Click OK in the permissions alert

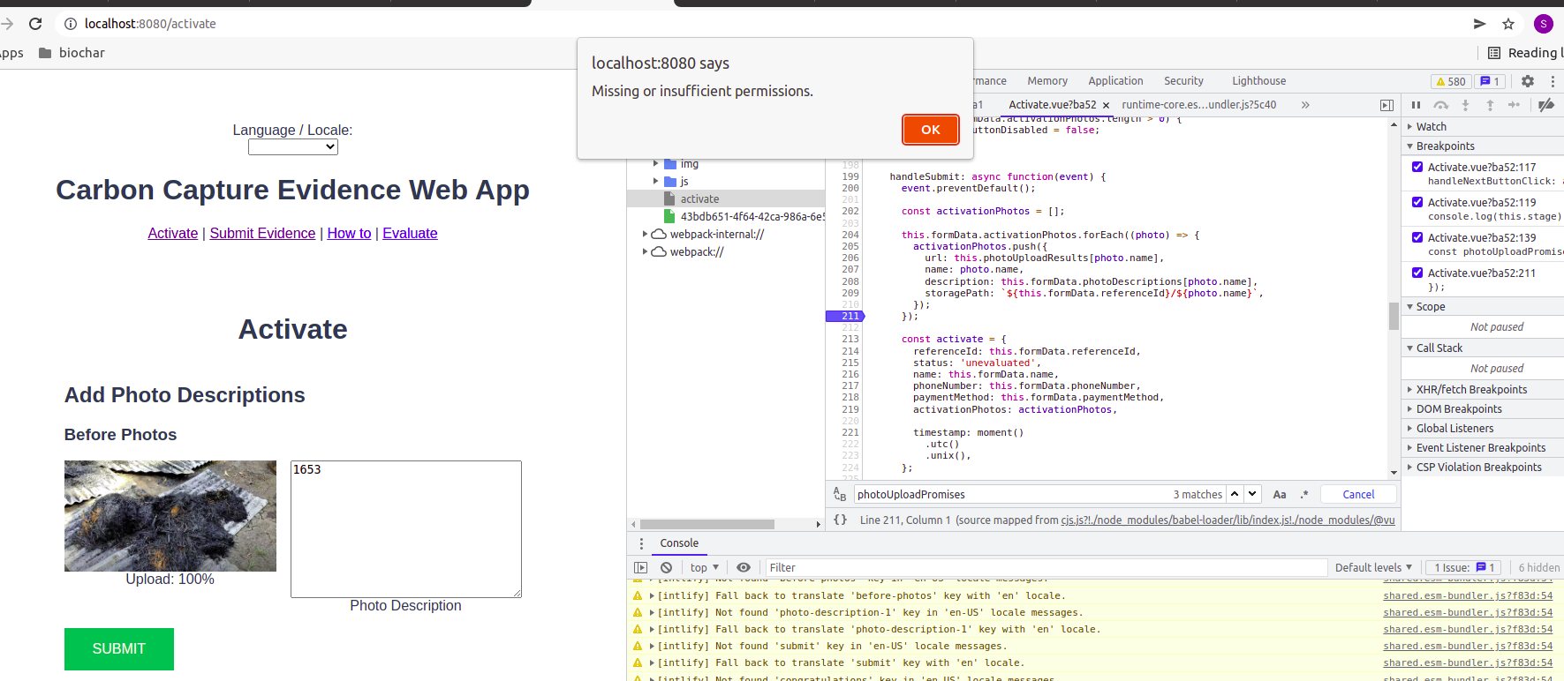click(x=931, y=130)
